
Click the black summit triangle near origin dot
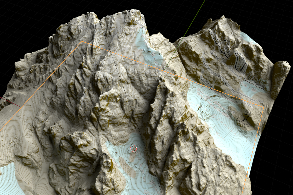click(105, 154)
